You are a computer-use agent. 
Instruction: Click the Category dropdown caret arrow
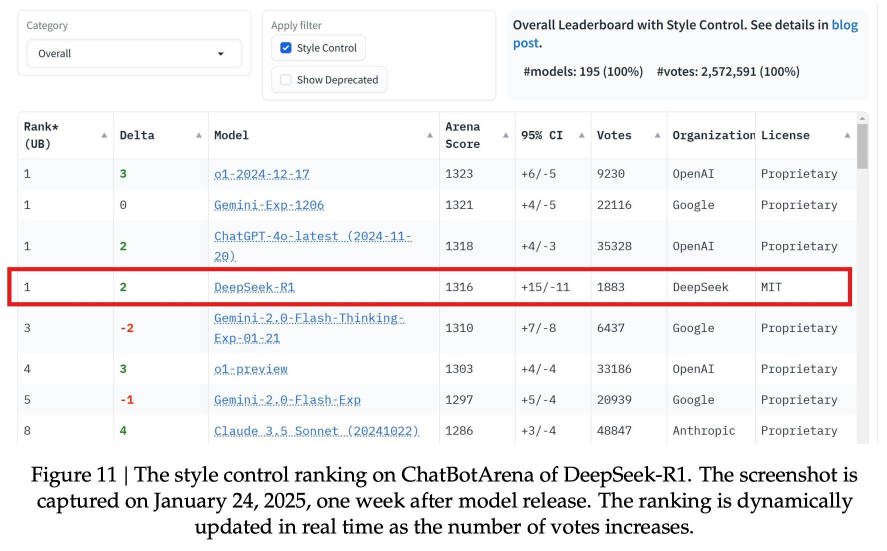(220, 54)
